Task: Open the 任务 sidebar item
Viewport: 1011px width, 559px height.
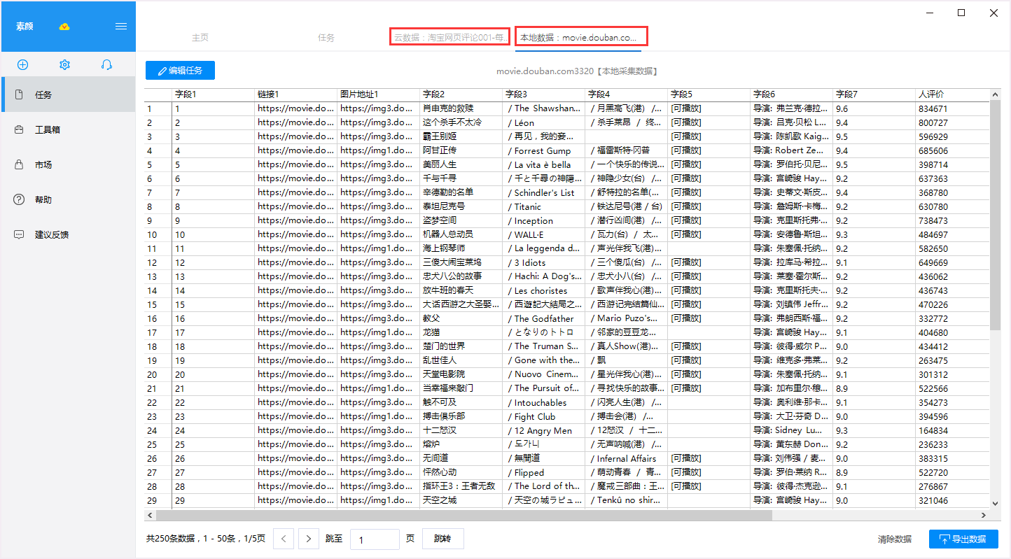Action: point(68,94)
